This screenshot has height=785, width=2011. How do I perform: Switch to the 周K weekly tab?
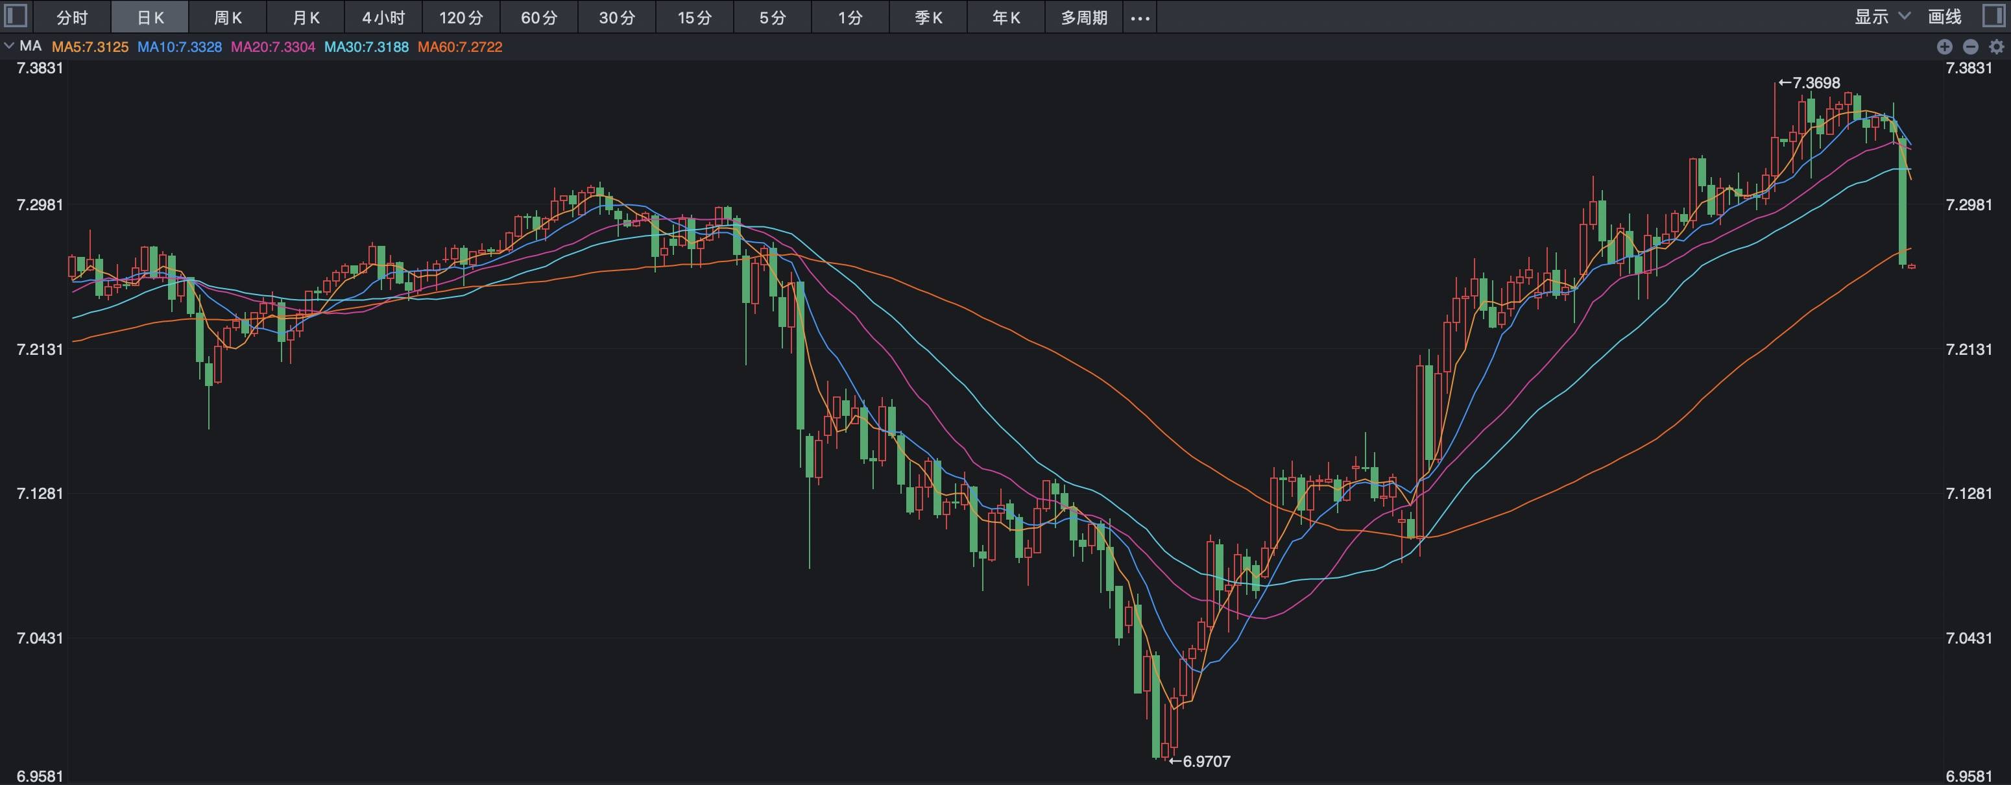(226, 17)
